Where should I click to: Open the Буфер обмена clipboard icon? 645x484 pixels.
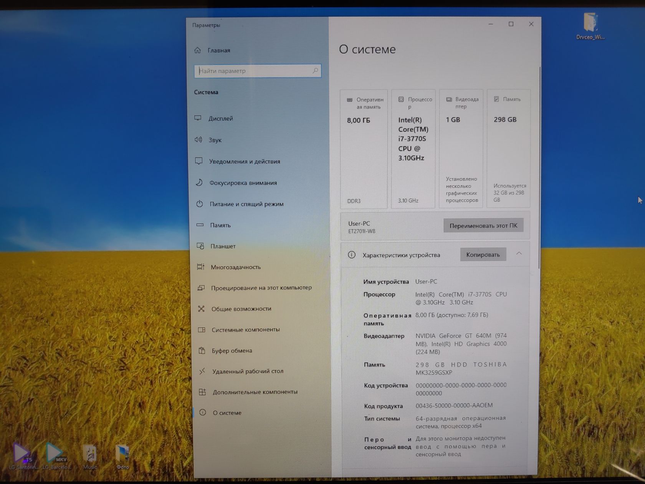(x=202, y=350)
